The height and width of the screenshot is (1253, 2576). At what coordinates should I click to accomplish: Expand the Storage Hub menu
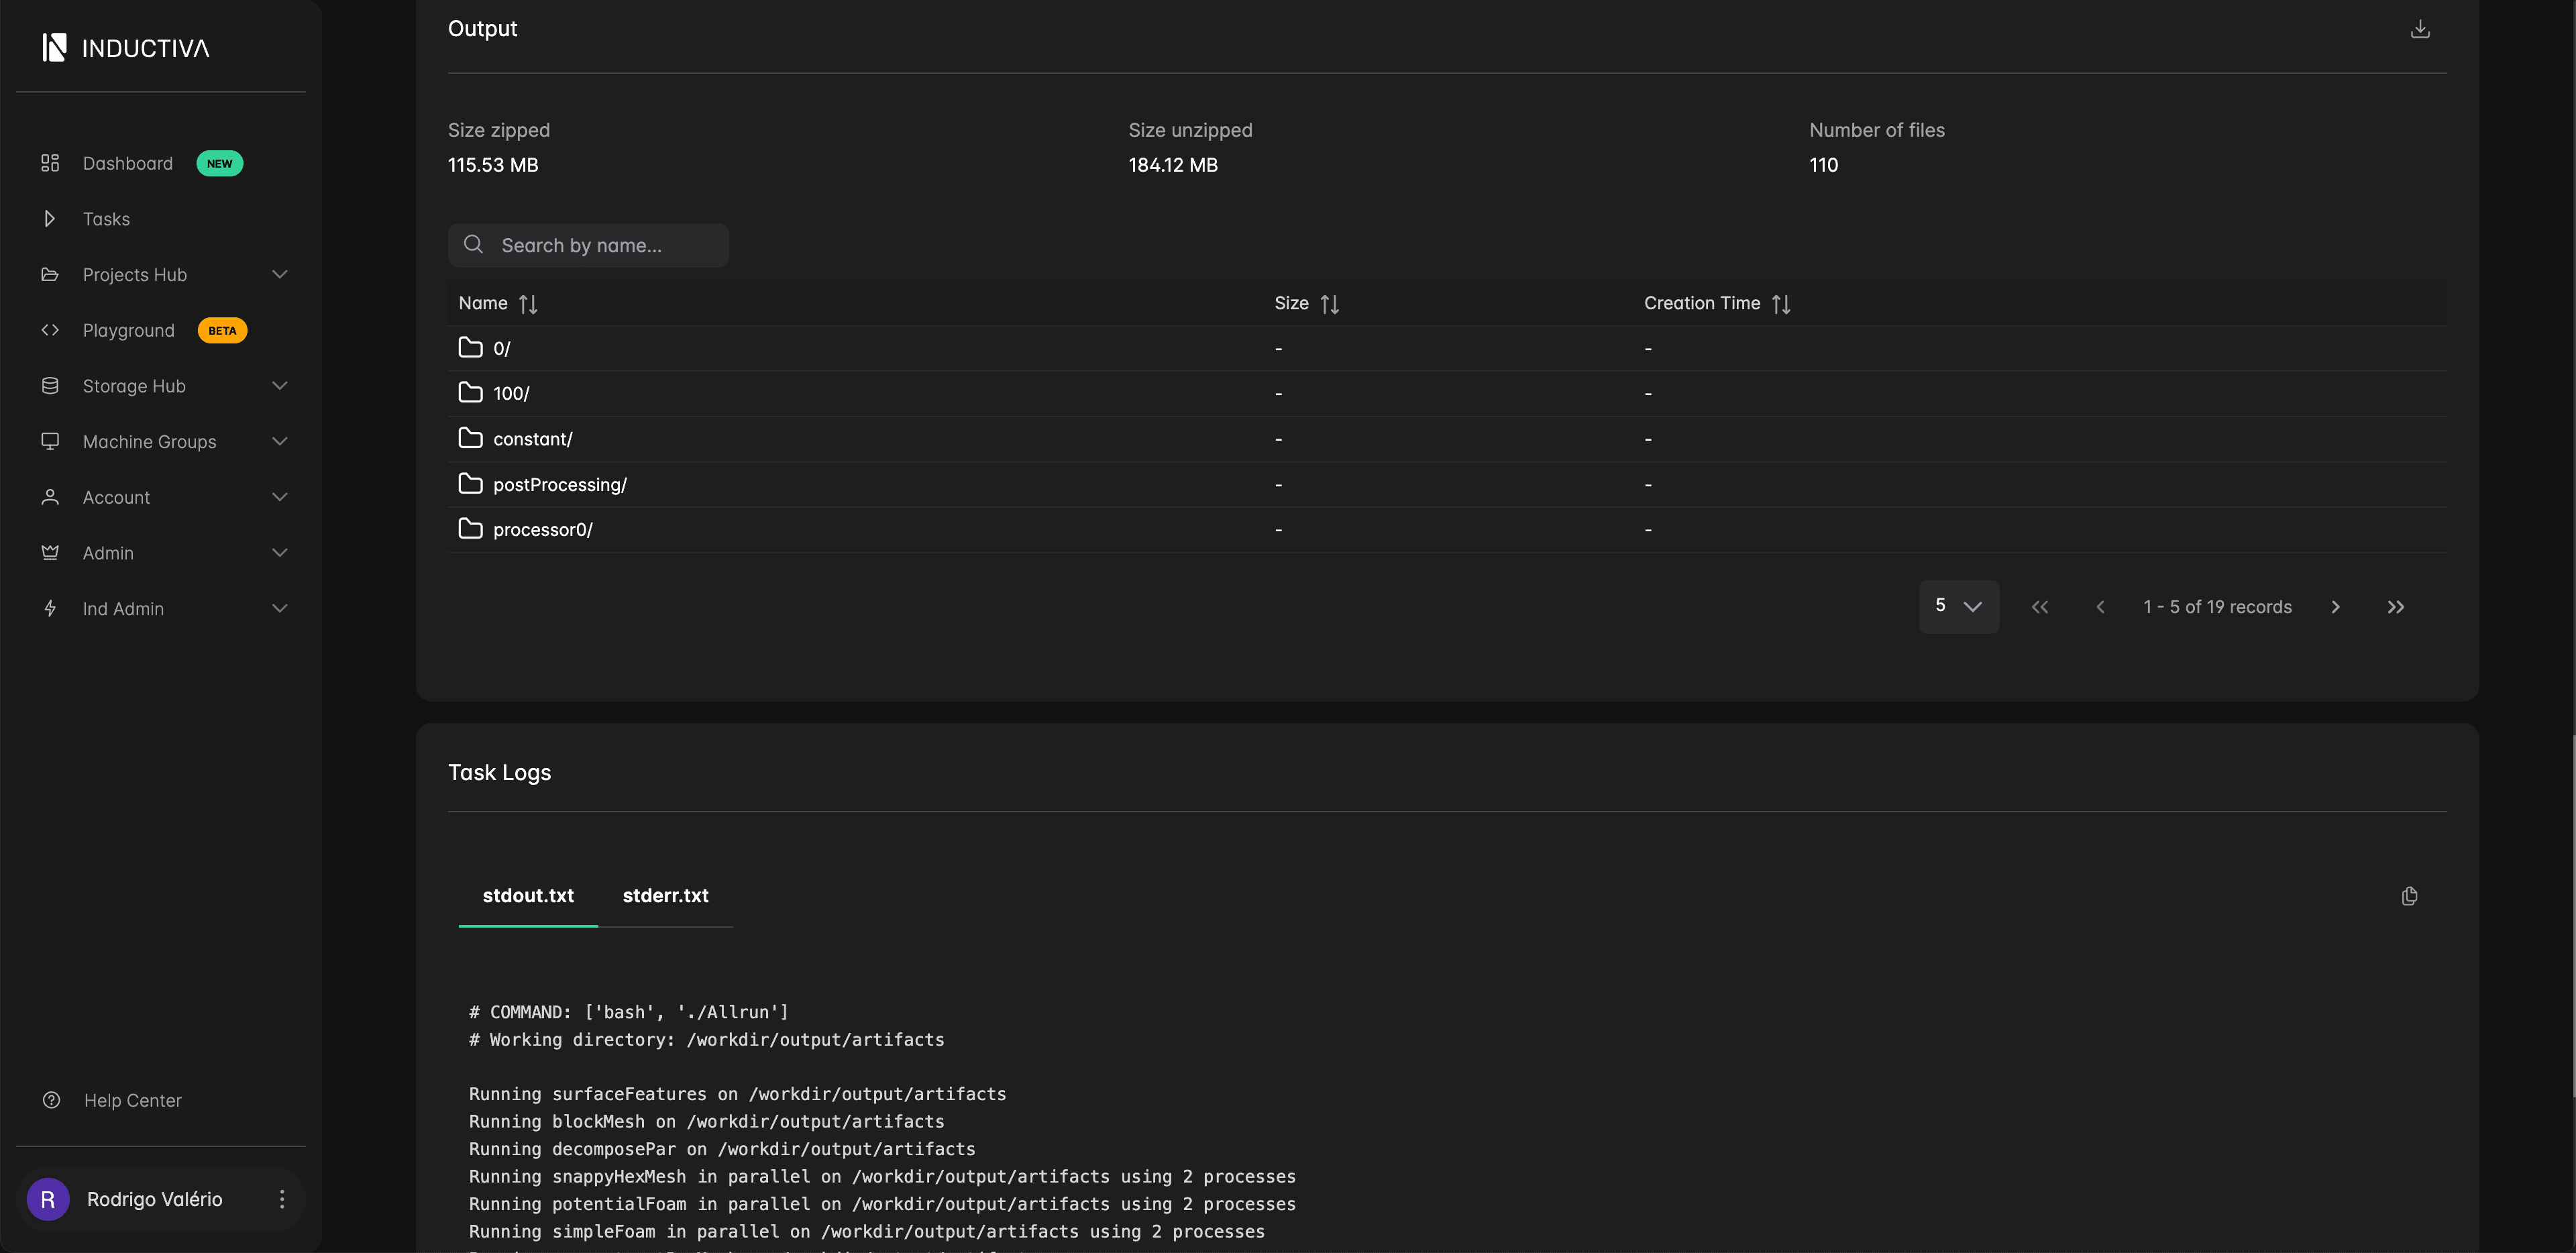[x=279, y=386]
